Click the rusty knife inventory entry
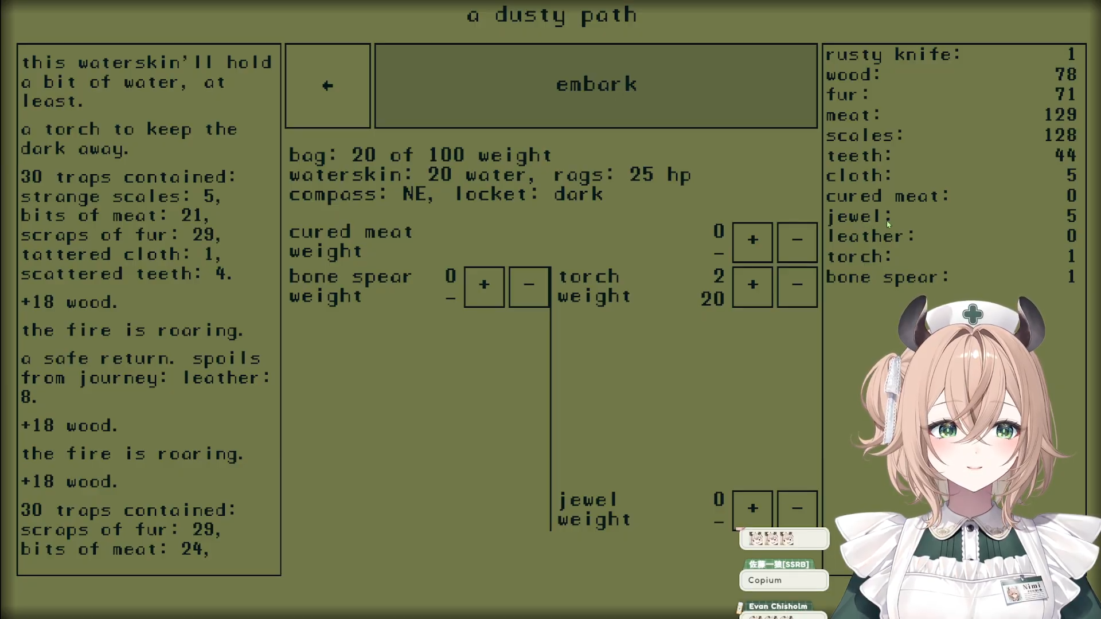Viewport: 1101px width, 619px height. (x=892, y=55)
